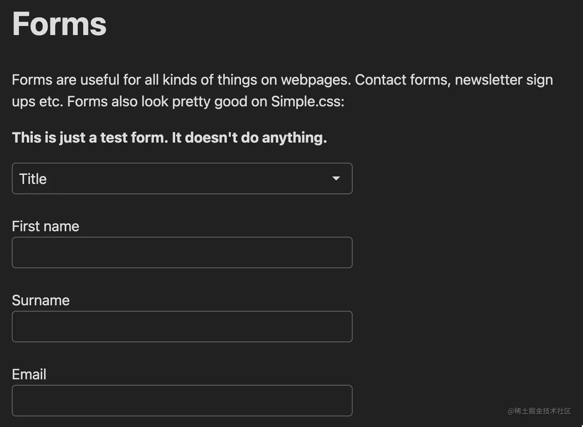Click the word "Simple.css:" in the paragraph
This screenshot has width=583, height=427.
308,102
